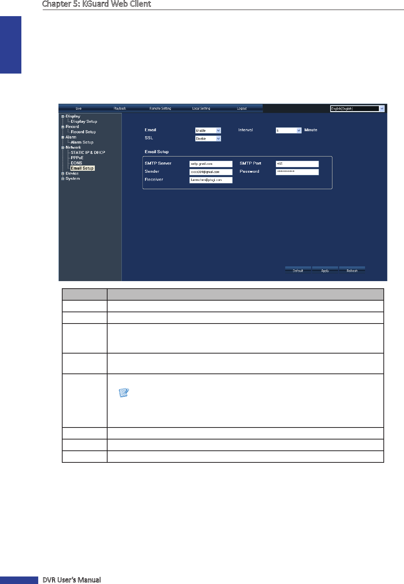
Task: Open STATIC IP & DHCP settings
Action: coord(88,153)
